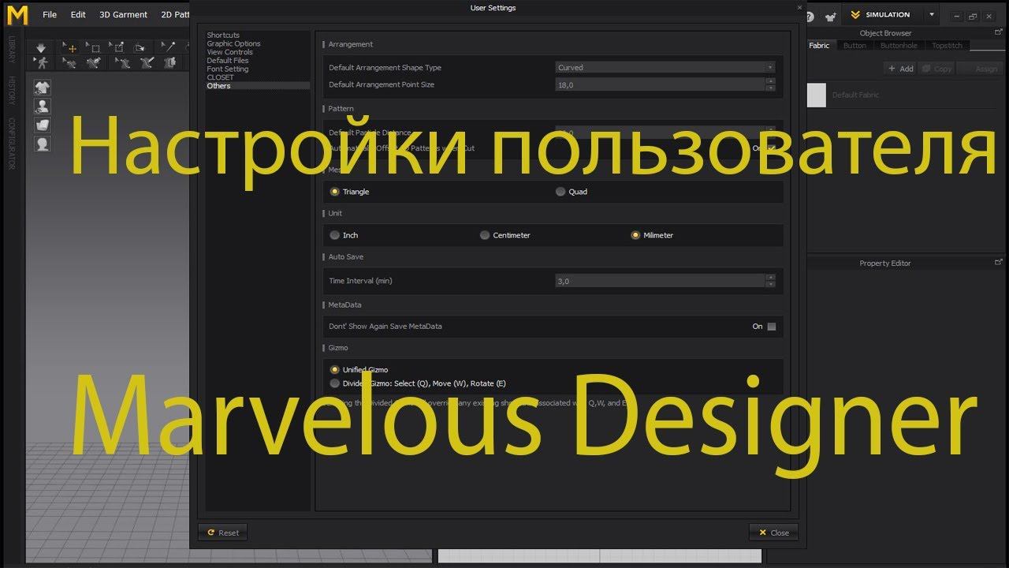Close the User Settings dialog with X

799,6
